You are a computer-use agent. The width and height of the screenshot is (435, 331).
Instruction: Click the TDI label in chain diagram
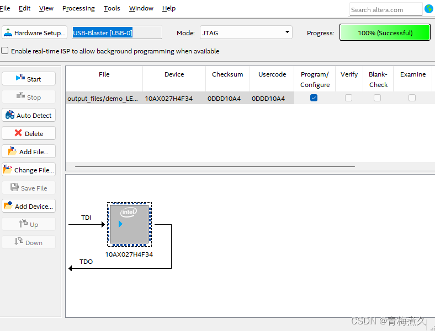point(86,218)
